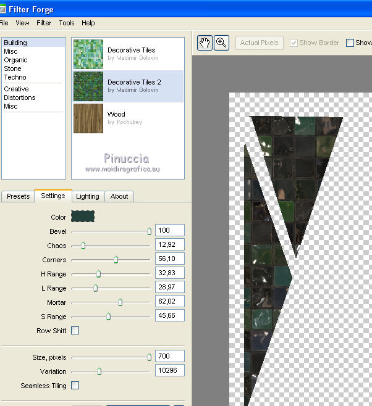372x406 pixels.
Task: Select the Hand pan tool
Action: pyautogui.click(x=205, y=43)
